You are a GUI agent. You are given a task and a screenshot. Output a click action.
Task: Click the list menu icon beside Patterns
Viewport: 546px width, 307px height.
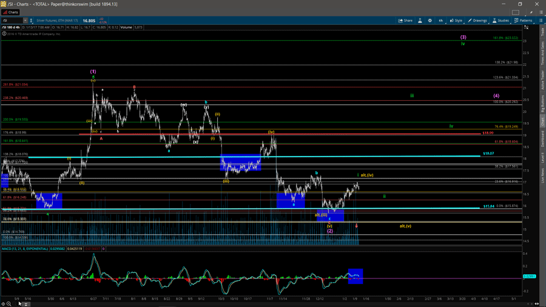(x=541, y=21)
